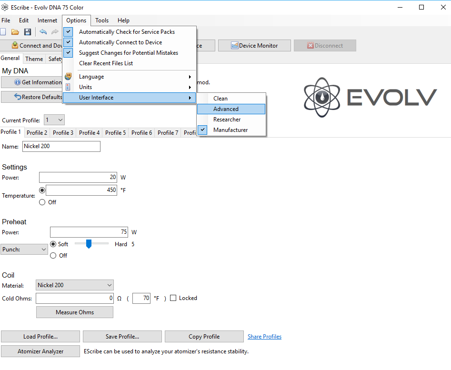
Task: Select the Temperature Off radio button
Action: [x=42, y=202]
